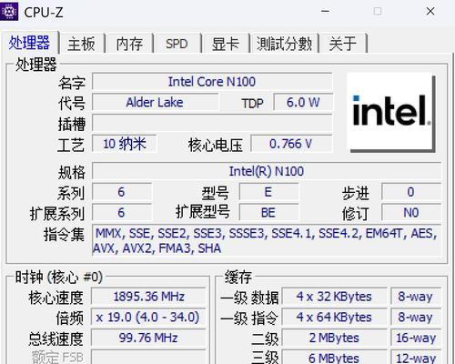Click the 缓存 group label
The width and height of the screenshot is (455, 364).
[238, 278]
